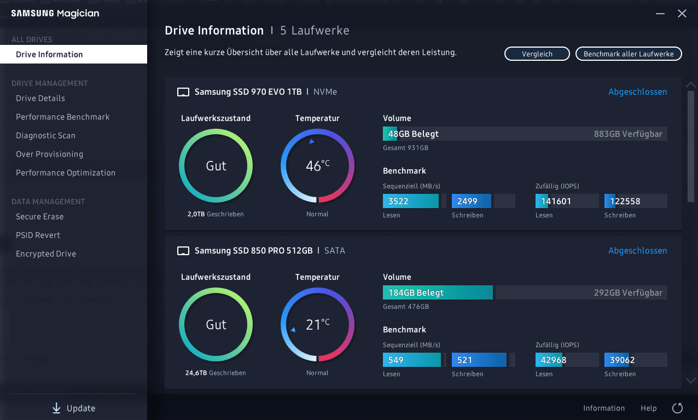Click the Samsung SSD 850 PRO 512GB title

point(254,251)
